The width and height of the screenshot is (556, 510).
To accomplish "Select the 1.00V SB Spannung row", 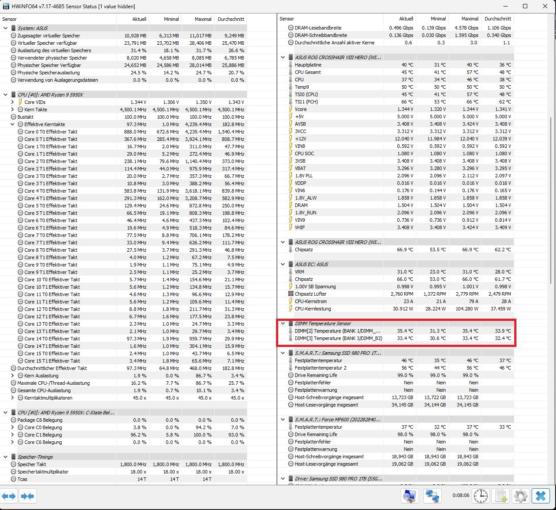I will (396, 287).
